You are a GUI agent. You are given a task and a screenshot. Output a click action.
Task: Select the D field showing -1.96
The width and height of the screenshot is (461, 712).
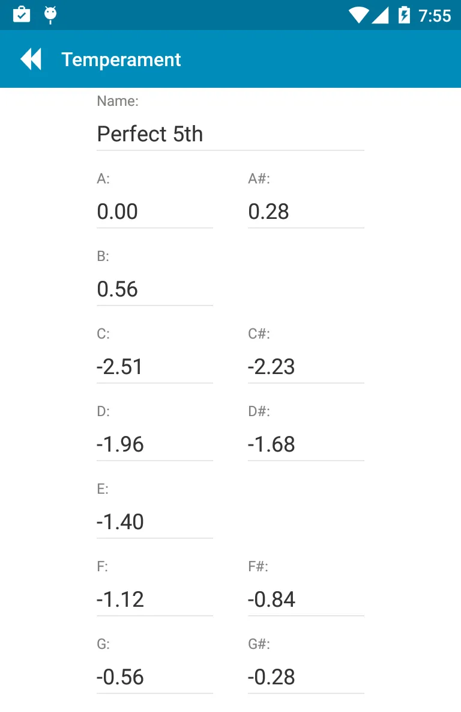[154, 444]
